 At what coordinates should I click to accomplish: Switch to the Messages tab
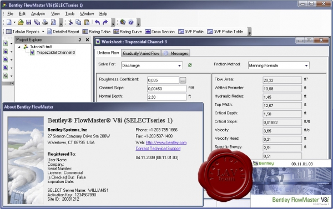[x=175, y=53]
